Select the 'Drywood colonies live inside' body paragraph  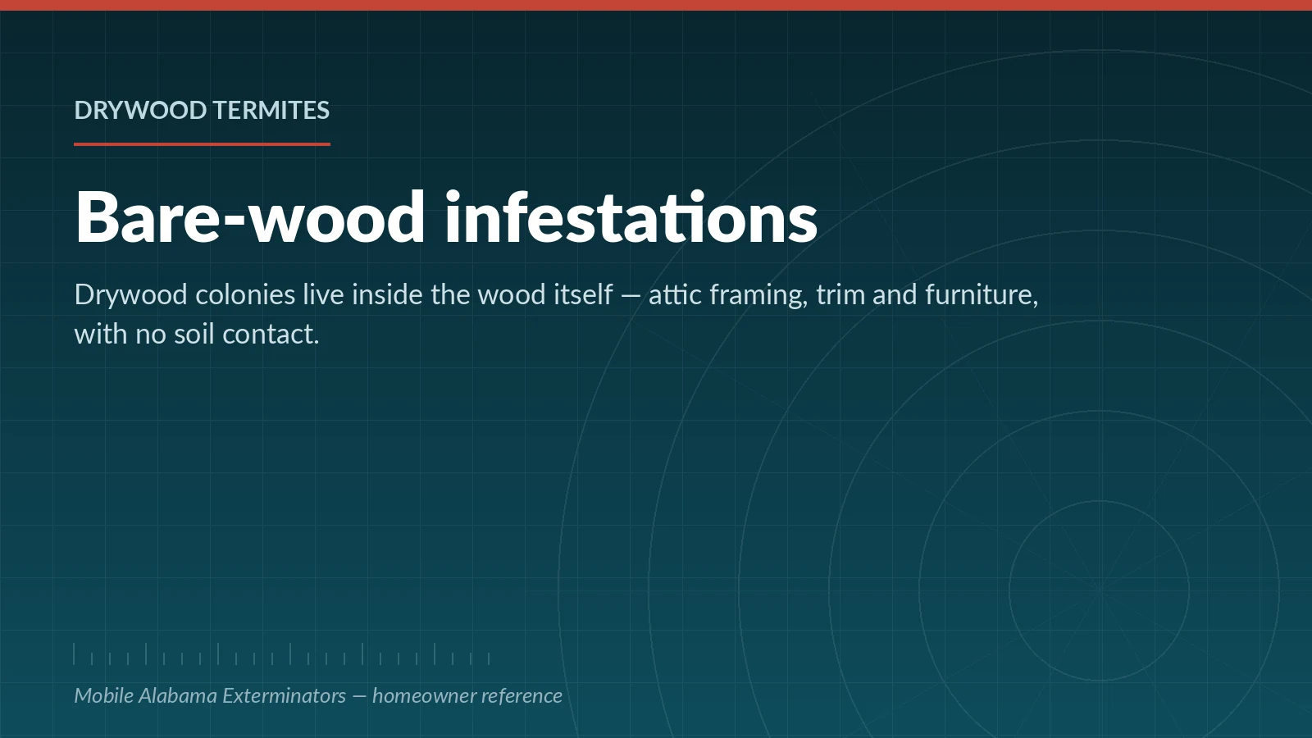click(556, 314)
